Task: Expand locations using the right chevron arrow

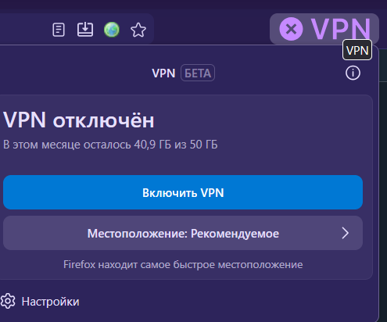Action: pos(346,233)
